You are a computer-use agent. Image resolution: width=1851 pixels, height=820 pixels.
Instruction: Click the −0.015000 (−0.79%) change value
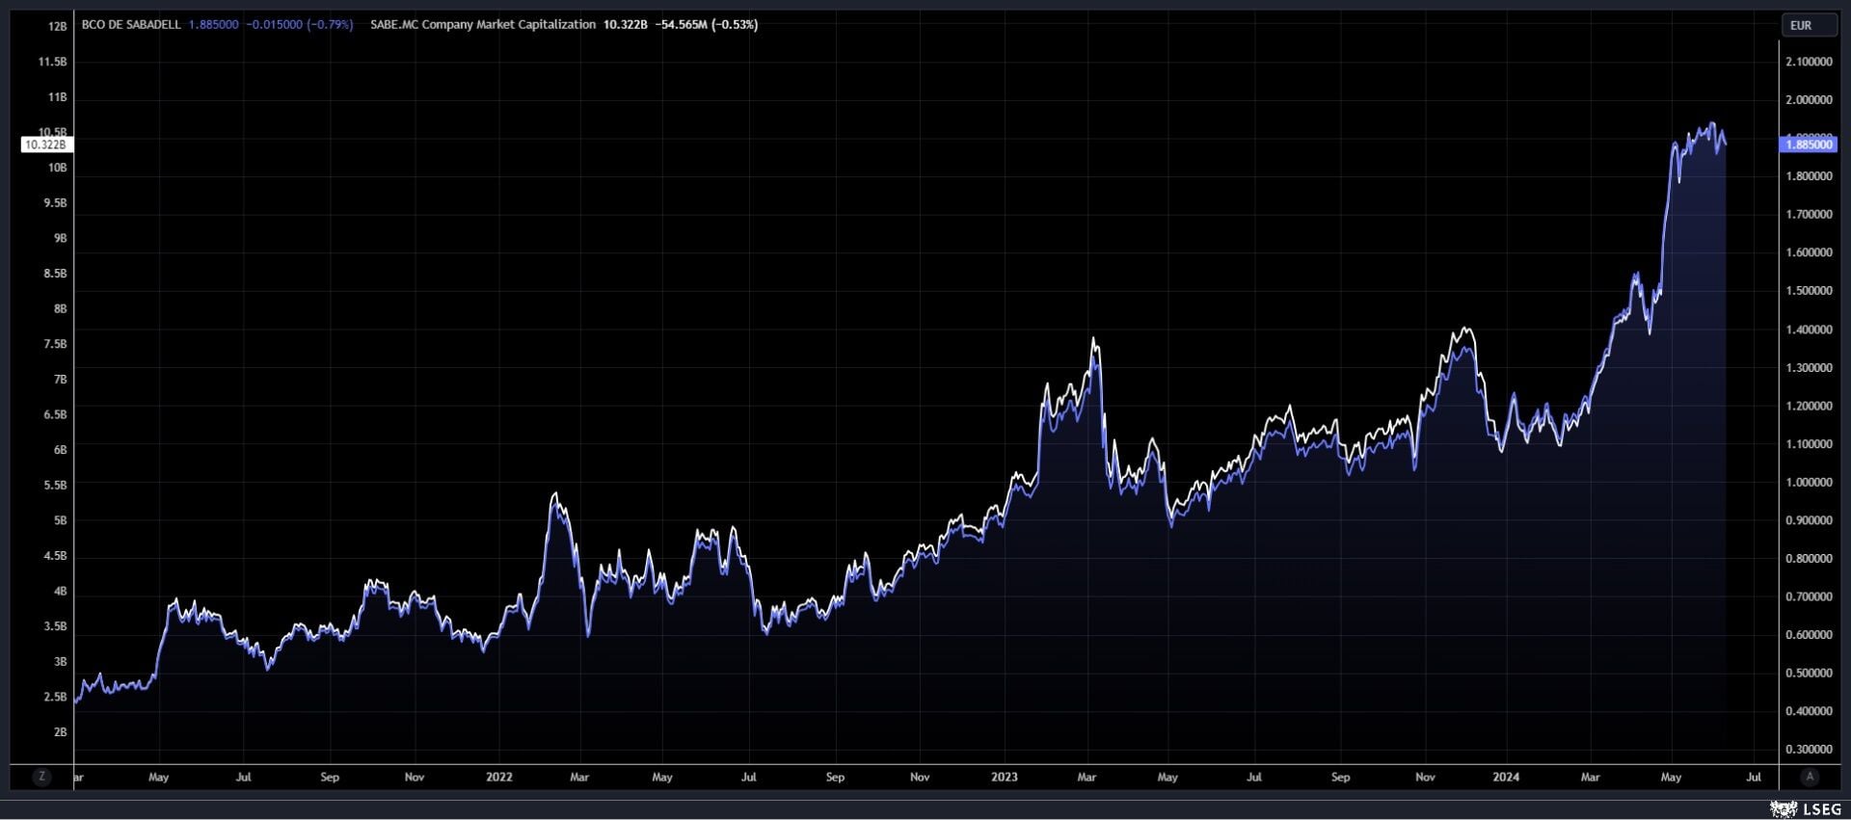[x=301, y=25]
